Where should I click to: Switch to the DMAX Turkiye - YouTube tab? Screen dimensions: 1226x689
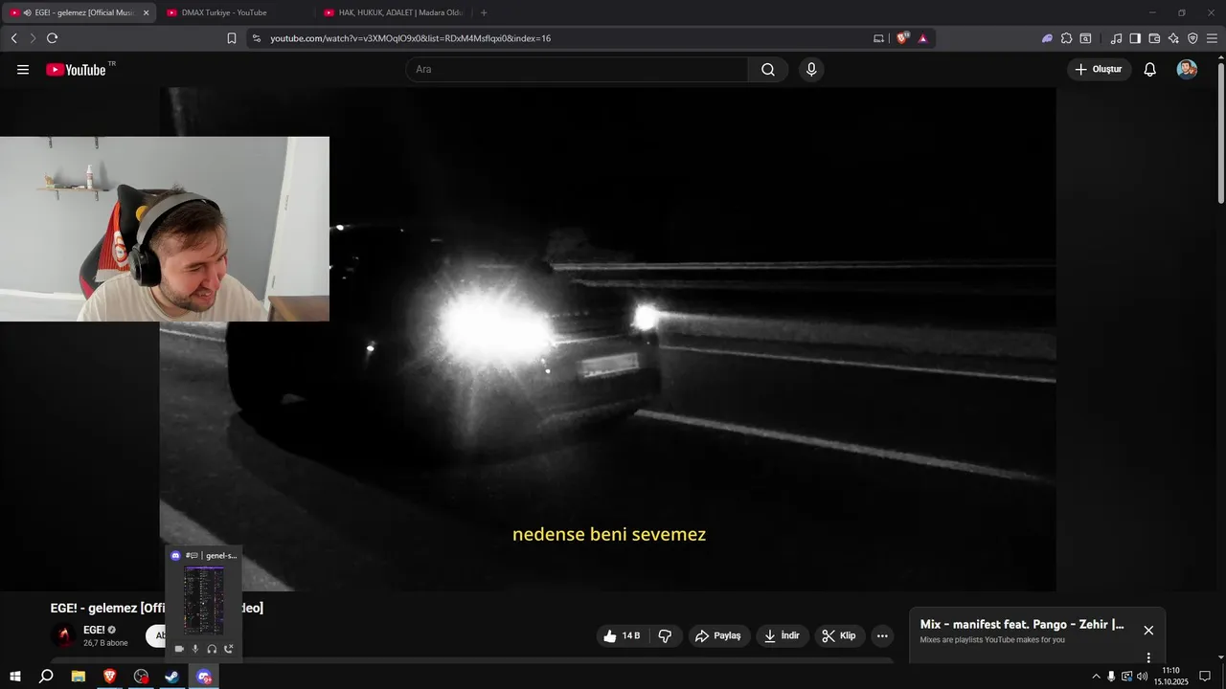235,12
